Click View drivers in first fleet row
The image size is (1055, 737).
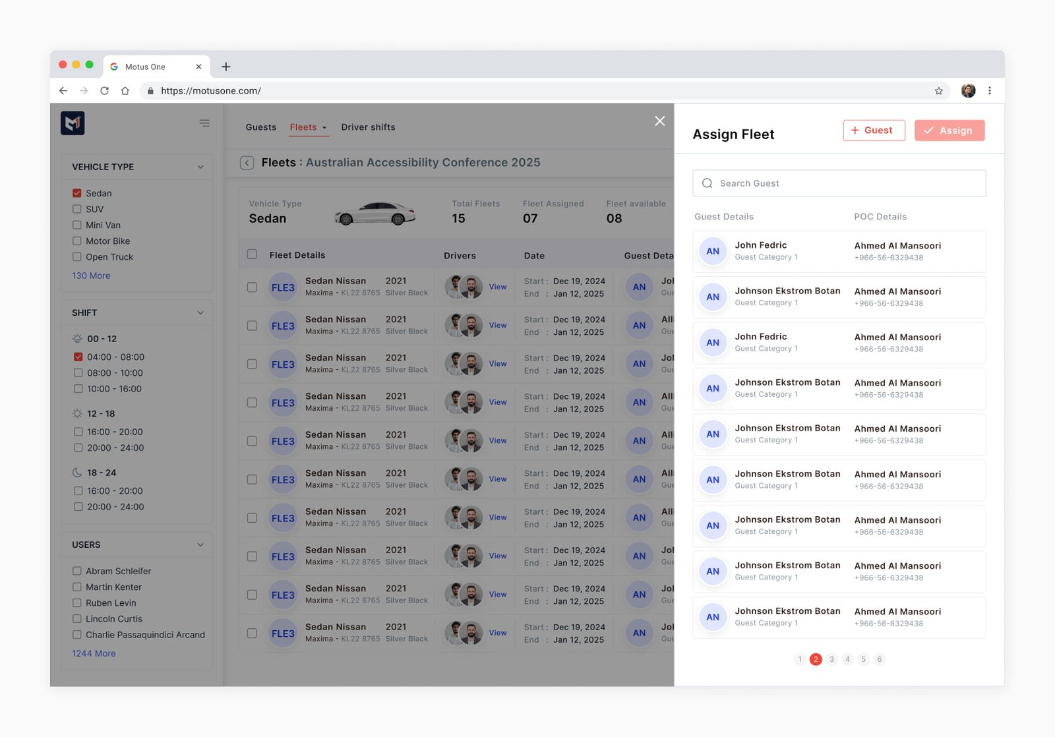click(x=498, y=287)
